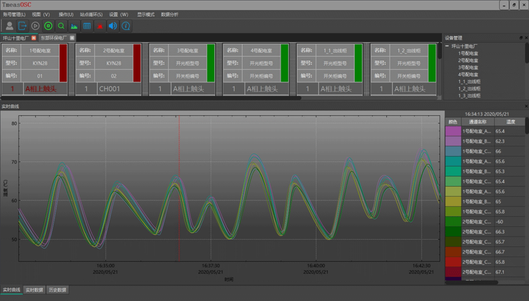Toggle the blue speaker sound icon

point(113,26)
